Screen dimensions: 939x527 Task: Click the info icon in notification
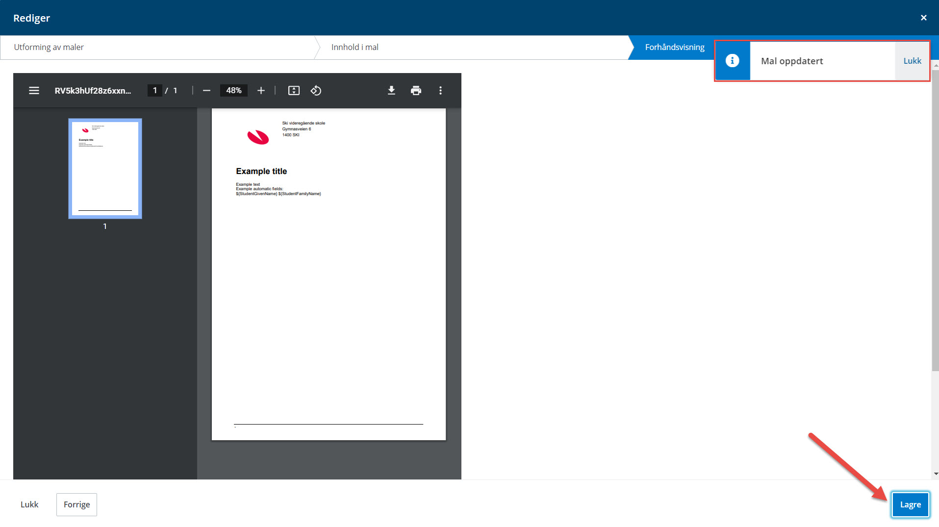pyautogui.click(x=732, y=61)
